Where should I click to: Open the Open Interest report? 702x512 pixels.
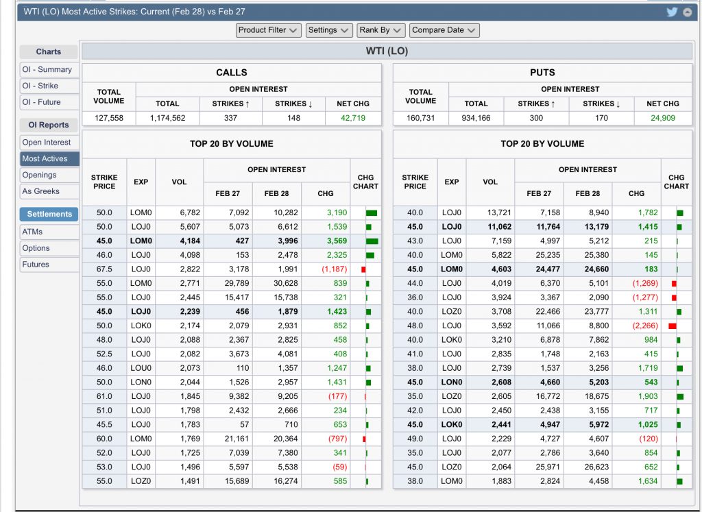click(49, 143)
